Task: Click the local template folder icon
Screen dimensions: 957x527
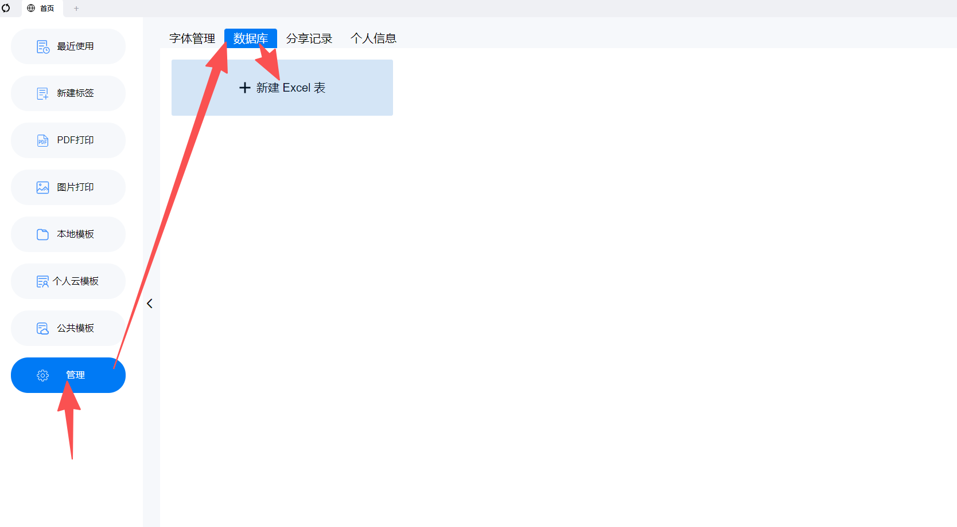Action: point(43,235)
